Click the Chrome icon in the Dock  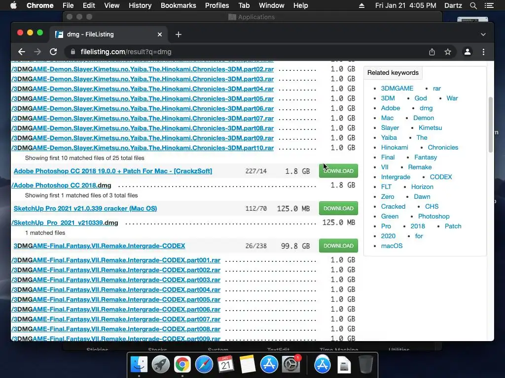182,365
